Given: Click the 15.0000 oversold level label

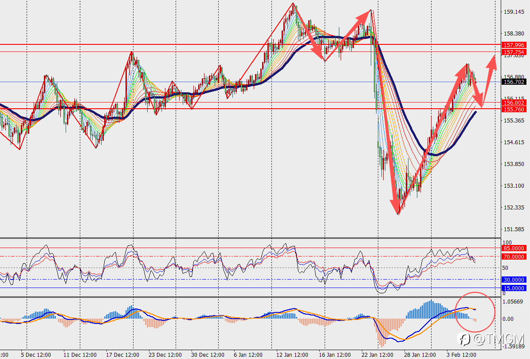Looking at the screenshot, I should click(514, 288).
